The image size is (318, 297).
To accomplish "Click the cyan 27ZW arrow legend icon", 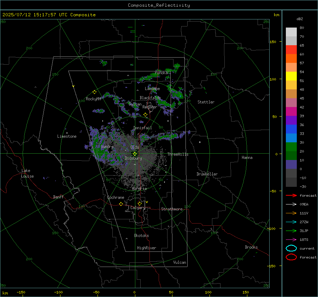I will click(x=291, y=222).
